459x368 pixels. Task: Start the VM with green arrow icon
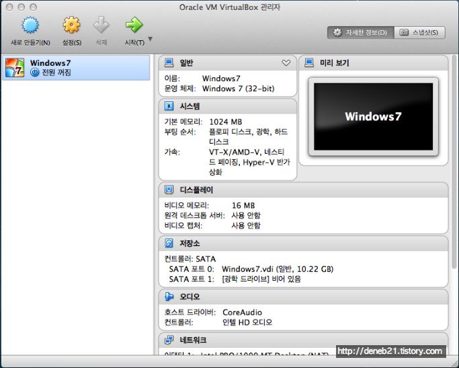[x=134, y=25]
